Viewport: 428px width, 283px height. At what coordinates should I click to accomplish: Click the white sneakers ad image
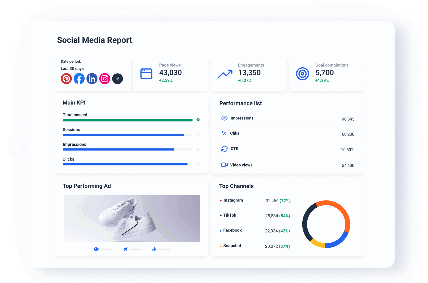[132, 218]
